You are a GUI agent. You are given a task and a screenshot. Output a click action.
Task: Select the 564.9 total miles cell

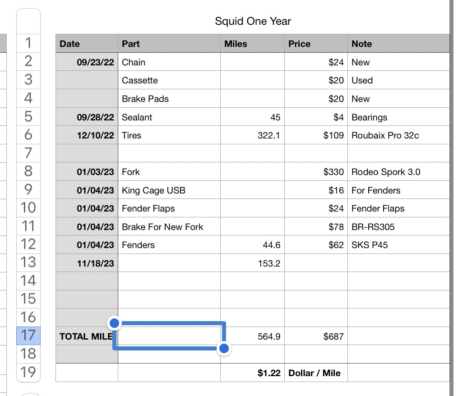252,336
